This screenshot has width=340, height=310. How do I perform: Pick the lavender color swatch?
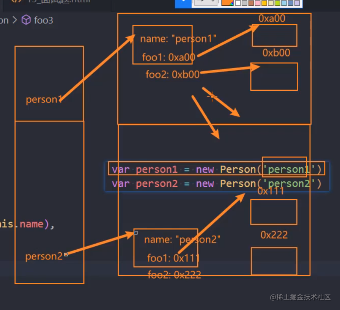coord(297,3)
